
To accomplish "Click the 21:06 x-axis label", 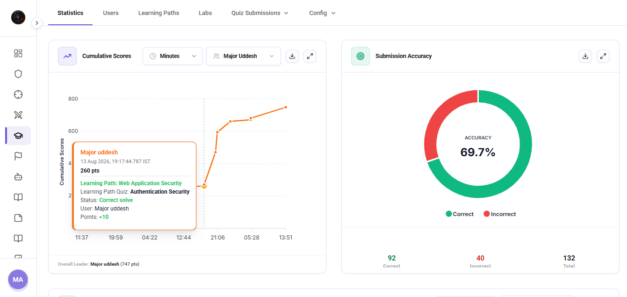I will (217, 238).
